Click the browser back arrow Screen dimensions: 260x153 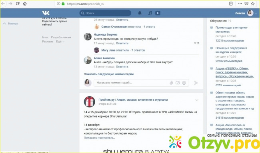(3, 4)
